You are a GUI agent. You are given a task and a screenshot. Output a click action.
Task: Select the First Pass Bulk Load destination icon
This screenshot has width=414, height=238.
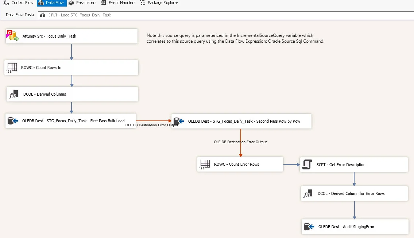(x=13, y=120)
